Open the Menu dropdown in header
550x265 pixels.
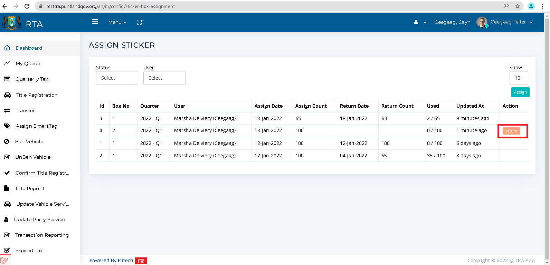pyautogui.click(x=117, y=22)
